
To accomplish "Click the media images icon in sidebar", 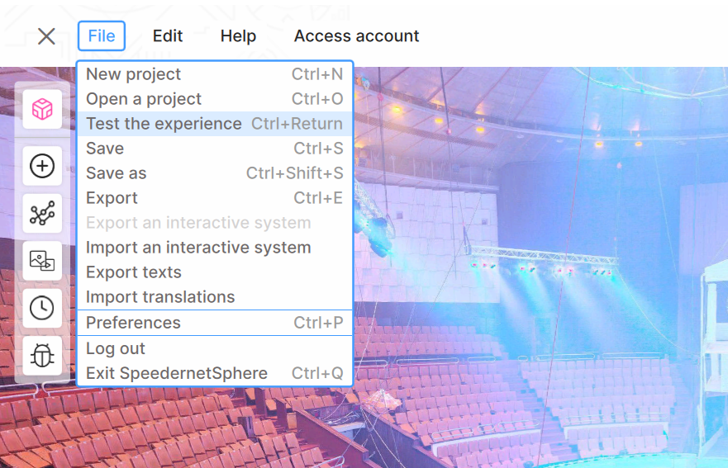I will coord(42,261).
